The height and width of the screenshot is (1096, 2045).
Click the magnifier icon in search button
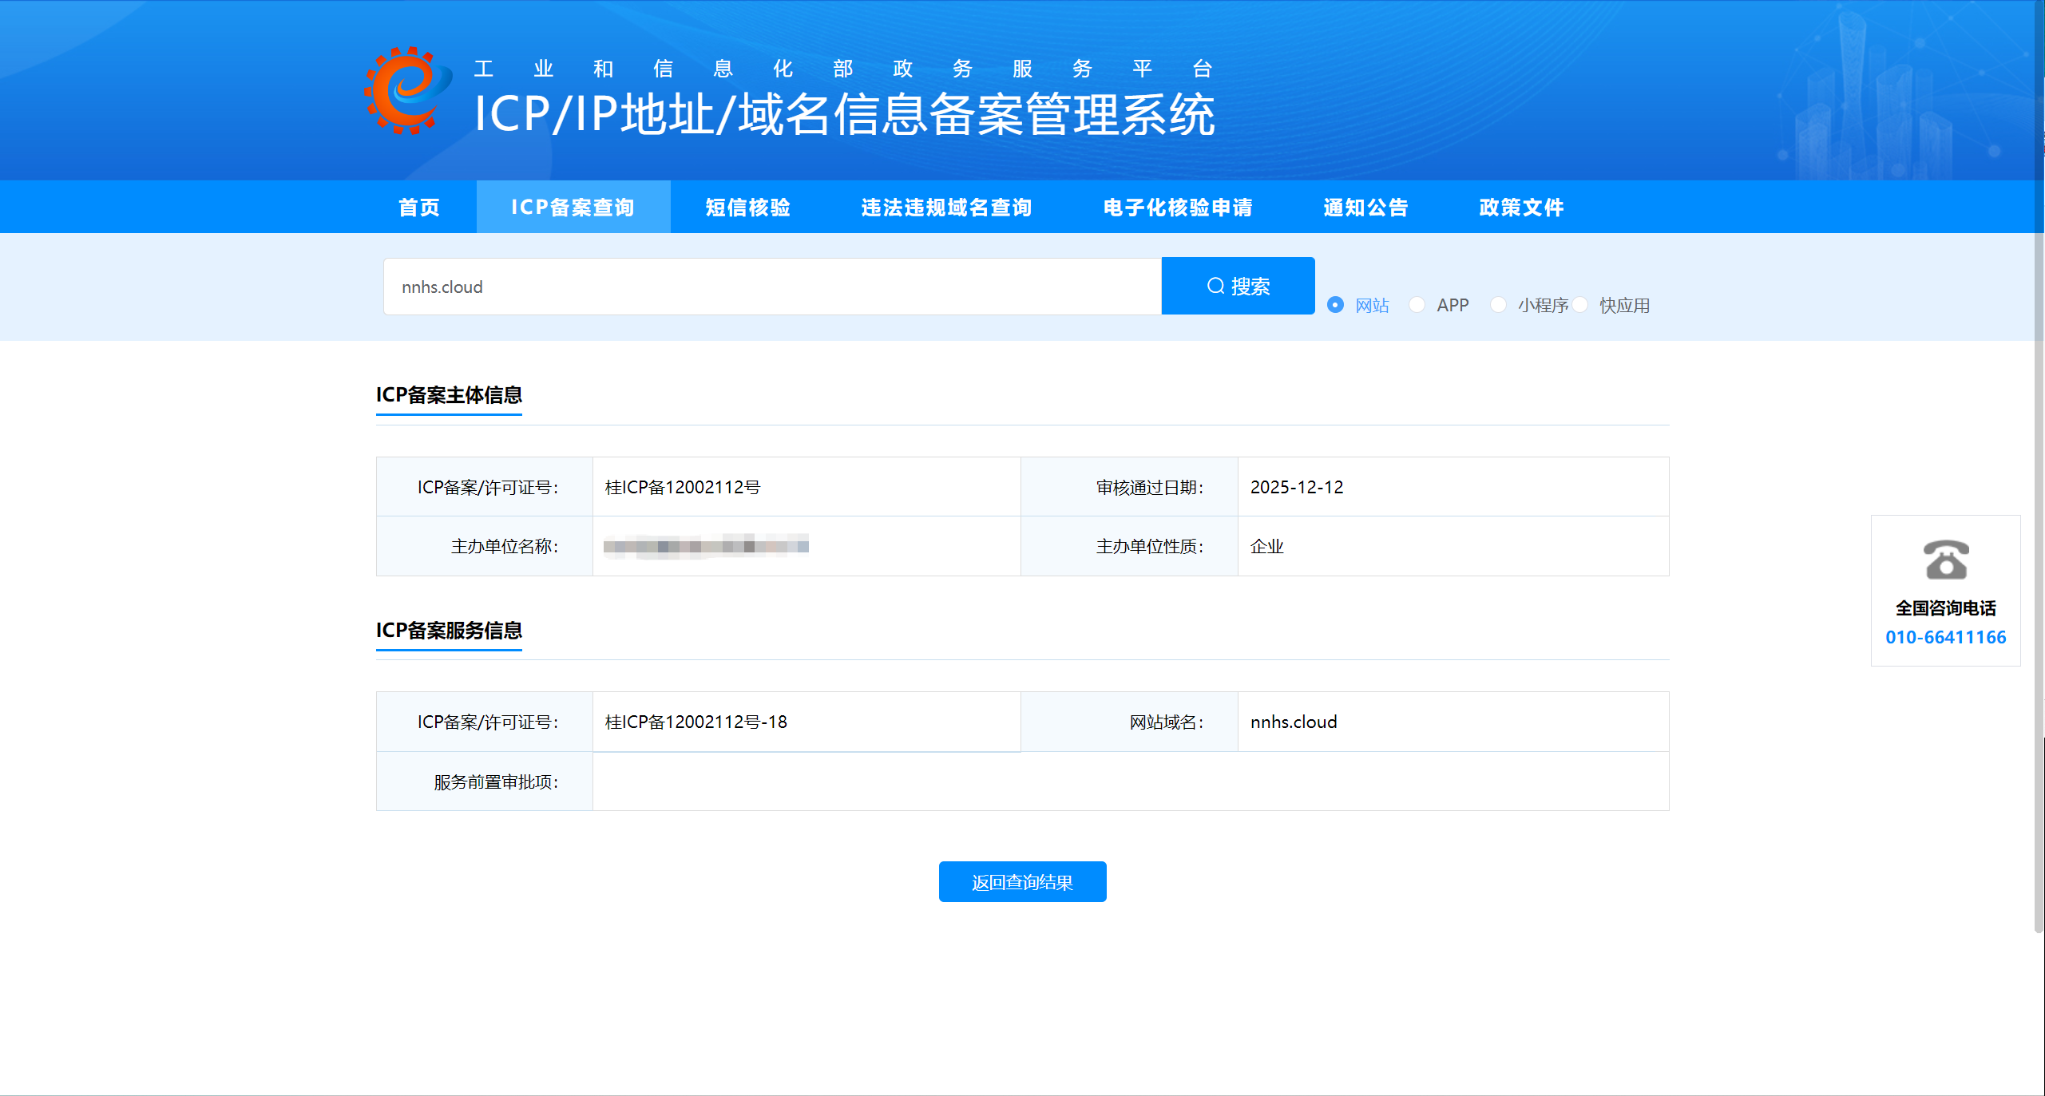pyautogui.click(x=1215, y=286)
